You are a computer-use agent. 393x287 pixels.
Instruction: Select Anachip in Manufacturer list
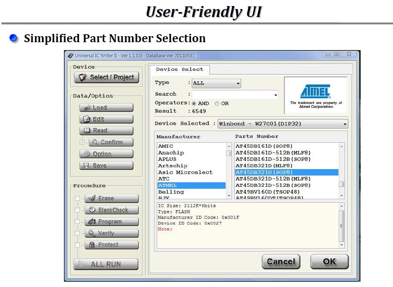click(x=192, y=153)
